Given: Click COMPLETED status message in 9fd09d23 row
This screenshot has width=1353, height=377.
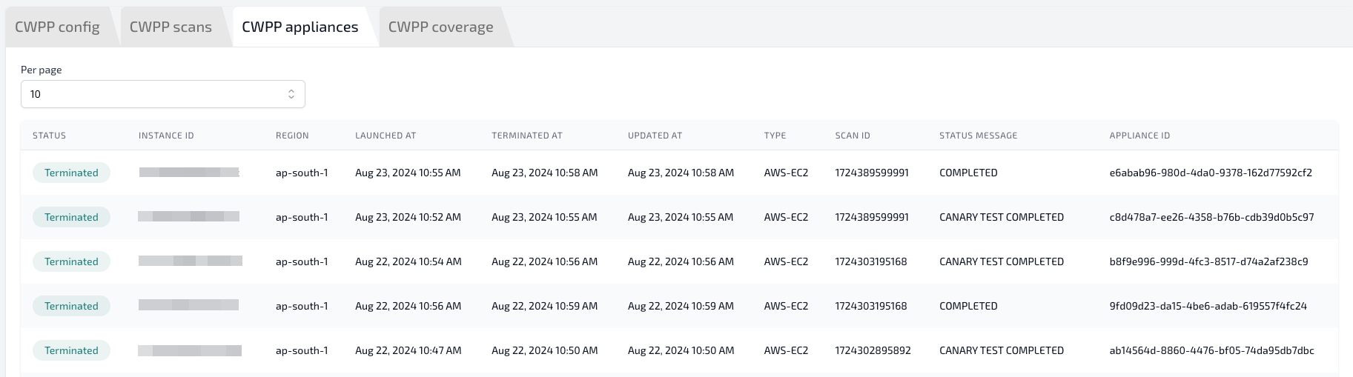Looking at the screenshot, I should pos(968,306).
